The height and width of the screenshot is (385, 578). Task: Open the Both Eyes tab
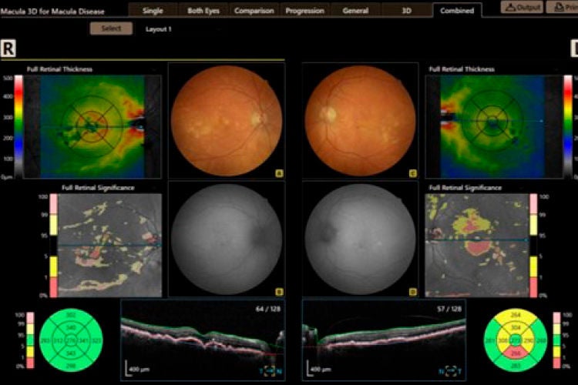tap(203, 11)
